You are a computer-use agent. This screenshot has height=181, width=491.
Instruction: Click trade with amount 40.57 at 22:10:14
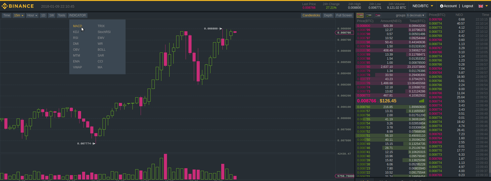pos(459,24)
